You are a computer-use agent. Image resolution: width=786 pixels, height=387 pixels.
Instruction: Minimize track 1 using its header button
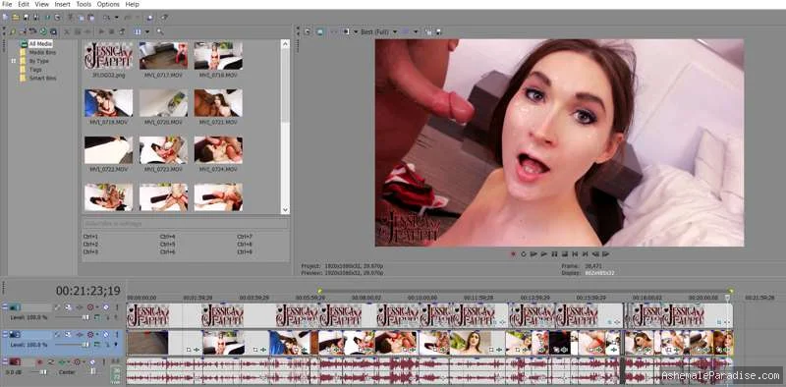[x=5, y=306]
